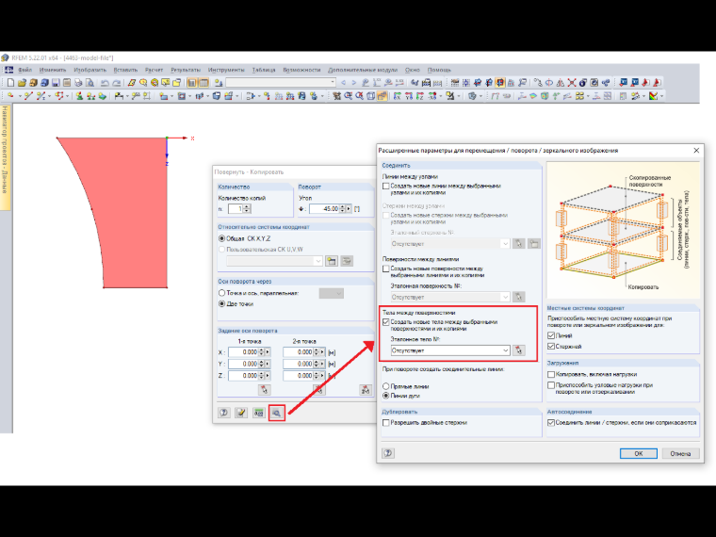Click the help icon in the advanced parameters dialog
This screenshot has height=537, width=716.
388,453
